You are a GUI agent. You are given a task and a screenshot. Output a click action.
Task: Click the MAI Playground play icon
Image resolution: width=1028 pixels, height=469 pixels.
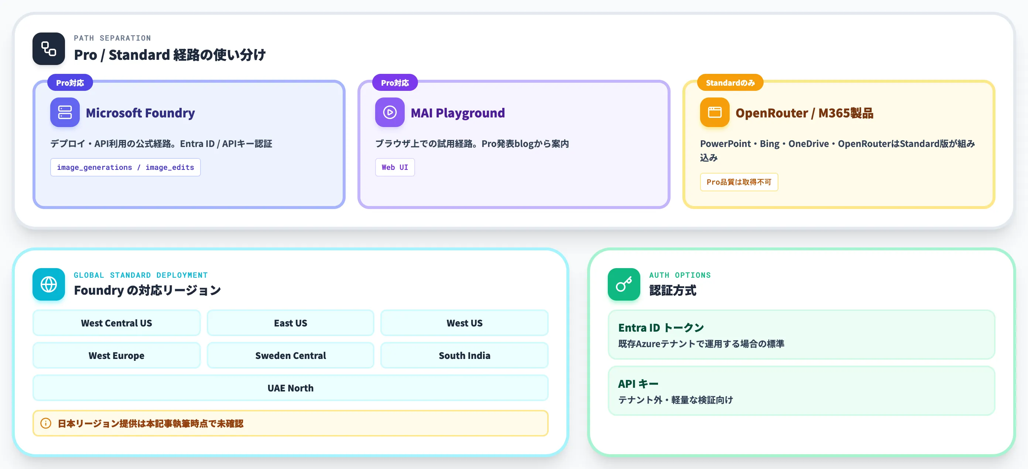click(x=390, y=112)
